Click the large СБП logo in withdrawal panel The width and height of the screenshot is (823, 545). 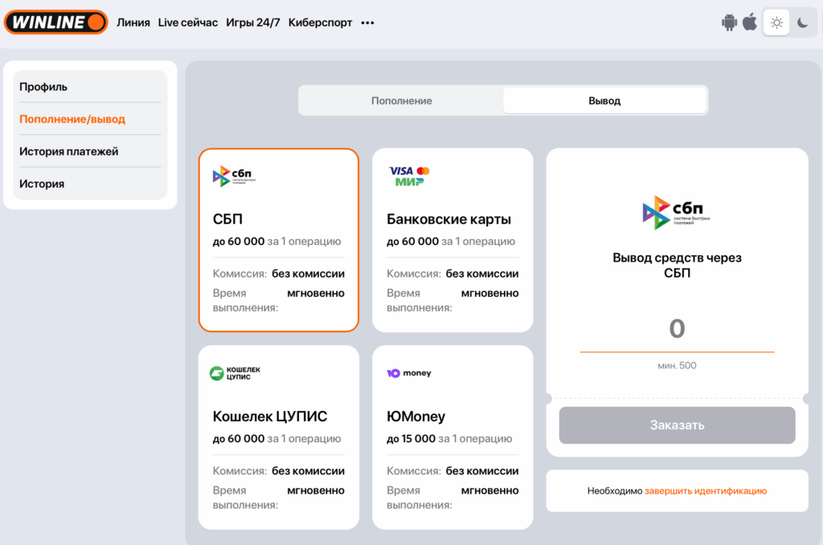pos(677,212)
